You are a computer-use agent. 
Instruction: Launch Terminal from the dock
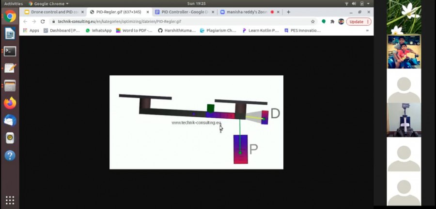[x=10, y=51]
